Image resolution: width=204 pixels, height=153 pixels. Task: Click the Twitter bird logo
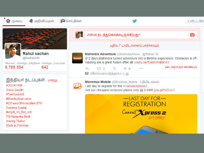[135, 21]
